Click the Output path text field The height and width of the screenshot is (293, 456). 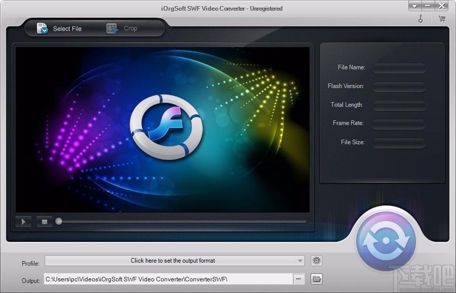pos(168,279)
